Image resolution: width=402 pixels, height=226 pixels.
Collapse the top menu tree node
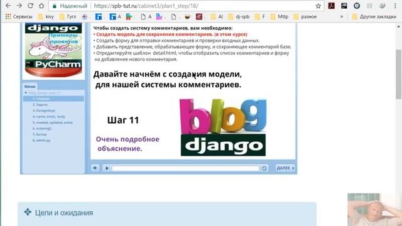[x=26, y=93]
